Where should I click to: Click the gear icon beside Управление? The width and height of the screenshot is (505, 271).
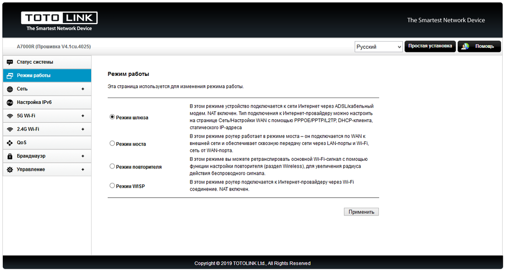coord(10,170)
